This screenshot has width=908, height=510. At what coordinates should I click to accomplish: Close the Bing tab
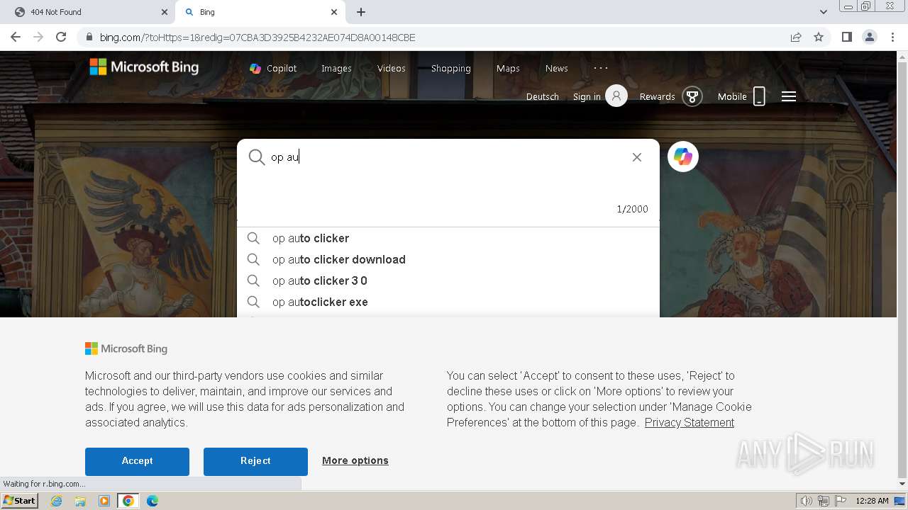334,12
